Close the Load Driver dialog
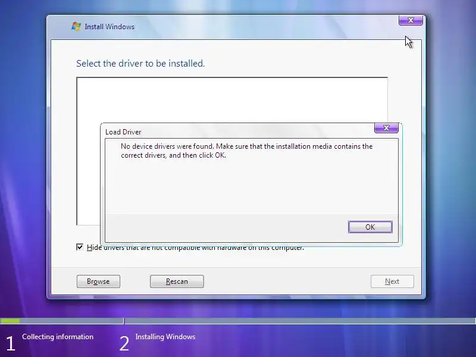Image resolution: width=476 pixels, height=357 pixels. click(x=386, y=128)
